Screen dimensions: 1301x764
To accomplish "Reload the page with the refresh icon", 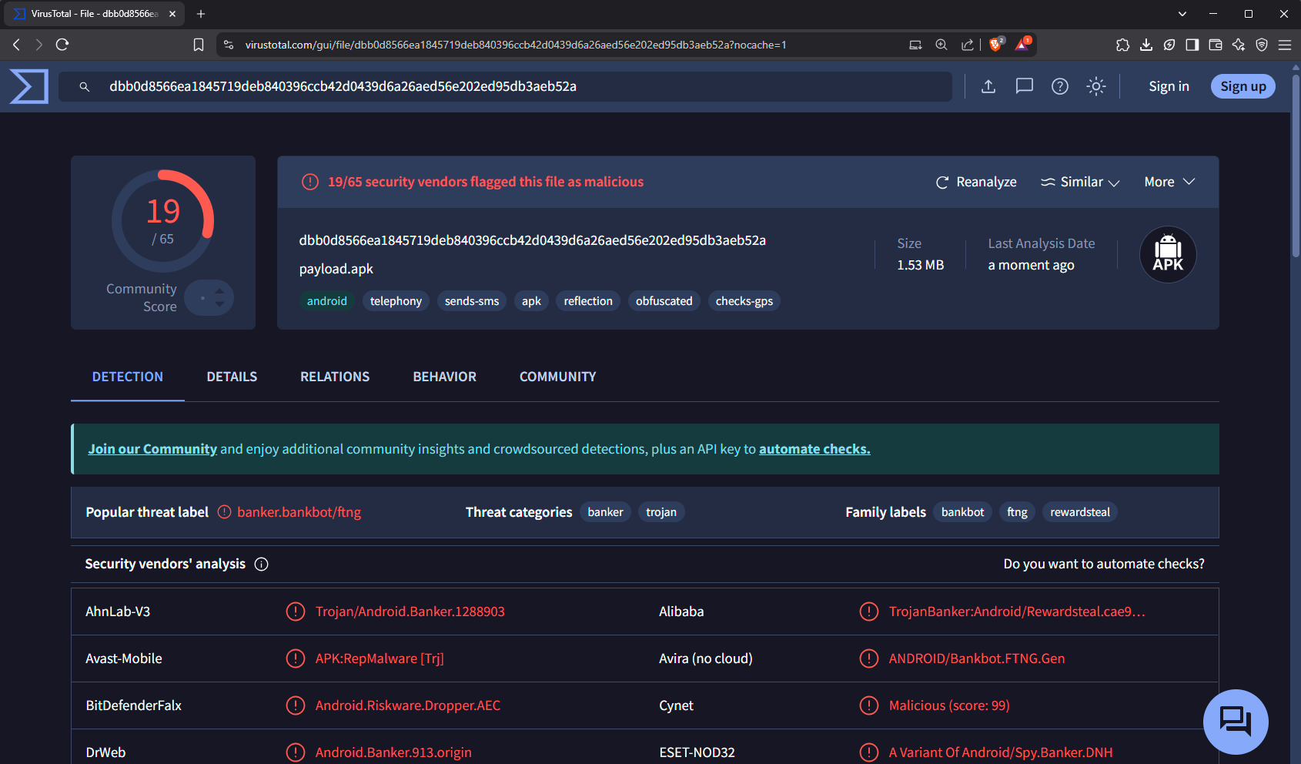I will (62, 45).
